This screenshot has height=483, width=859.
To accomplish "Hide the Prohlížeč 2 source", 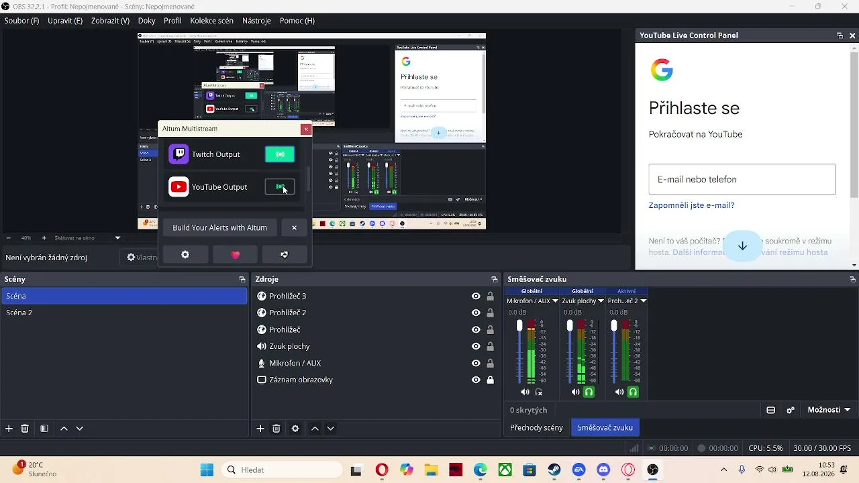I will tap(476, 313).
